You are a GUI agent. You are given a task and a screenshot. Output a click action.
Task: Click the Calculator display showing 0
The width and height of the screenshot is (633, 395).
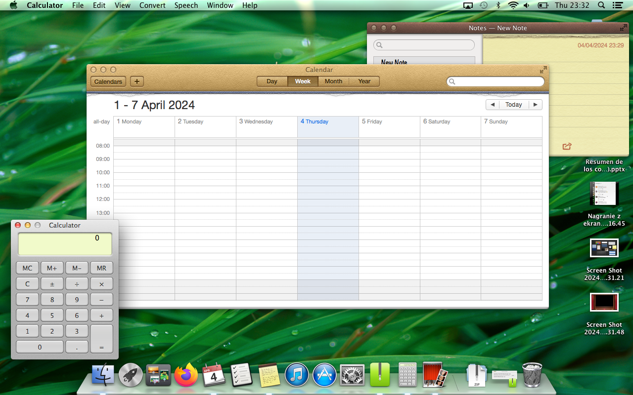tap(65, 244)
